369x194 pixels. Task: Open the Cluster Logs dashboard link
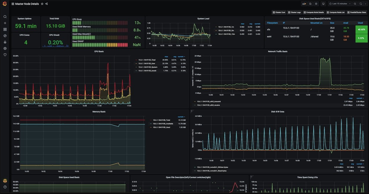click(294, 12)
